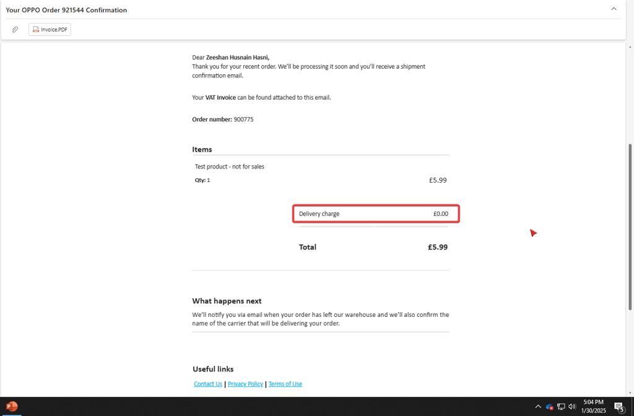Open the Contact Us link

[x=207, y=384]
